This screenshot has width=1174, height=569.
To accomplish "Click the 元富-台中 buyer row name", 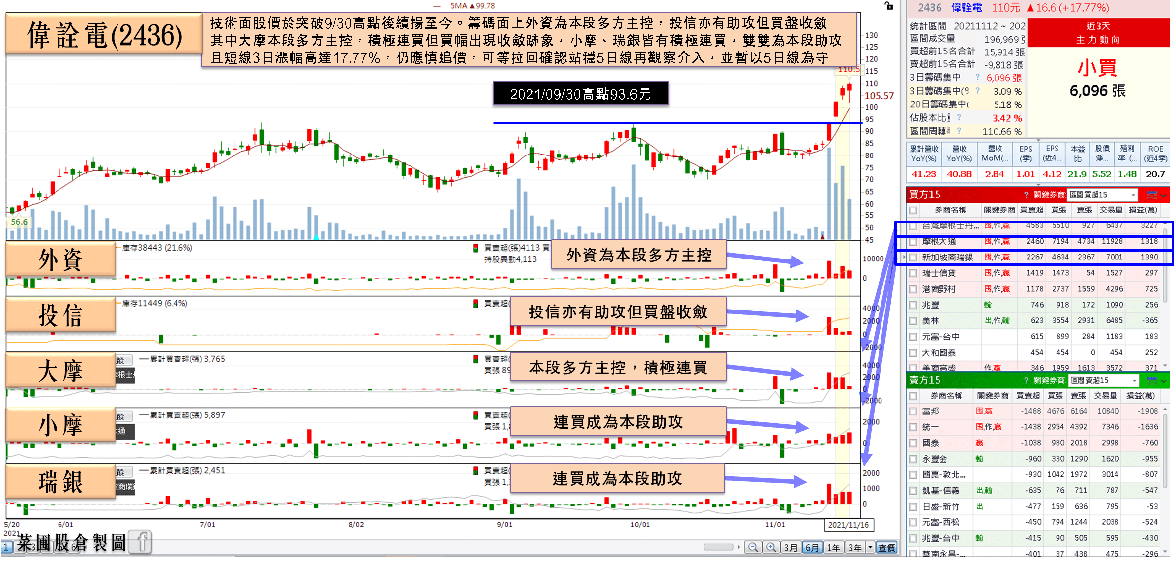I will point(940,337).
